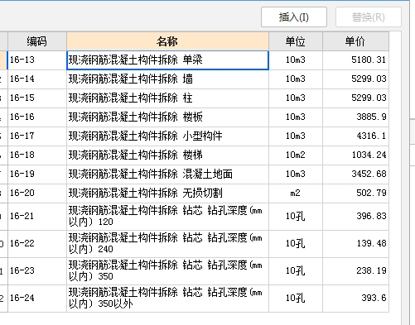Click price value 393.6
The width and height of the screenshot is (415, 325).
click(374, 298)
